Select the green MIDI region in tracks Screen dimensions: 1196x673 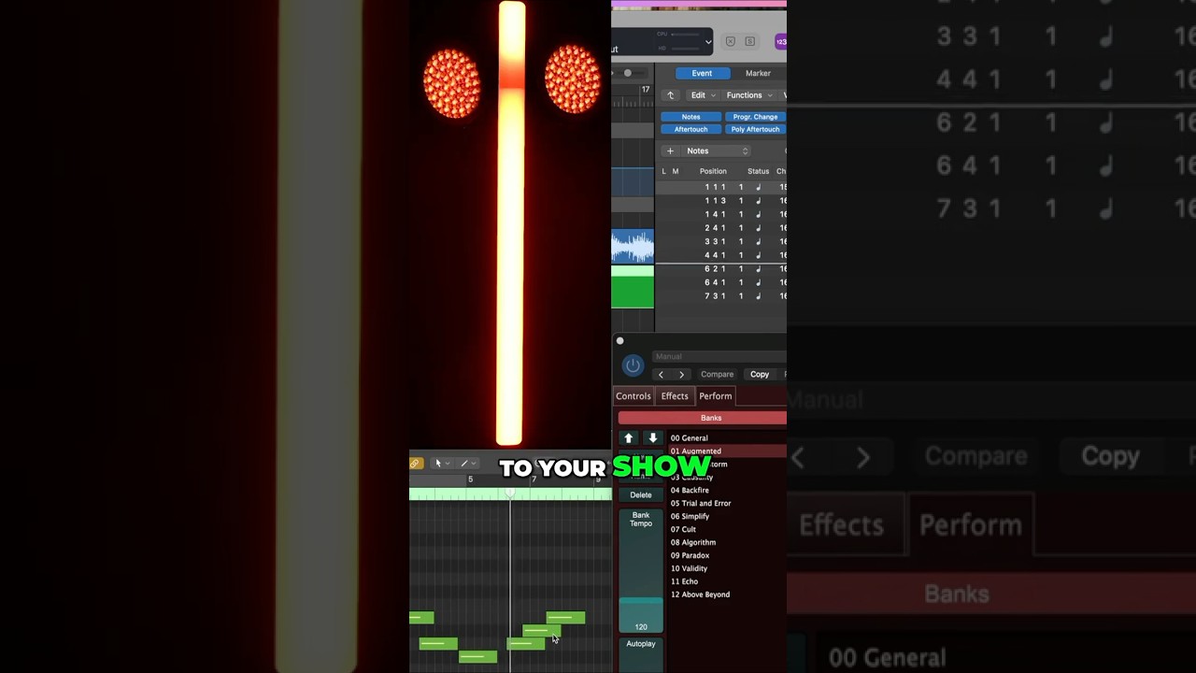tap(633, 287)
